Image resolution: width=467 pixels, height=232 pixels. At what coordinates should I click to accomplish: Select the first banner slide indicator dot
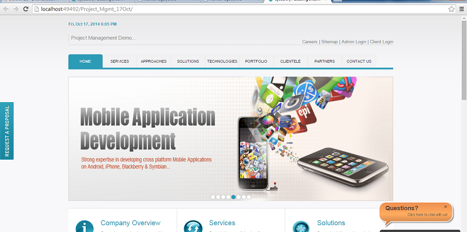[x=213, y=197]
